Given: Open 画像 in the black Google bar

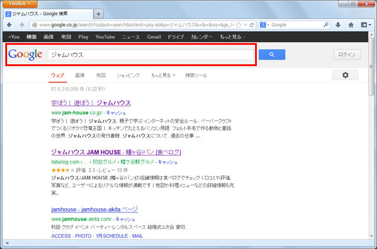Looking at the screenshot, I should [x=48, y=37].
